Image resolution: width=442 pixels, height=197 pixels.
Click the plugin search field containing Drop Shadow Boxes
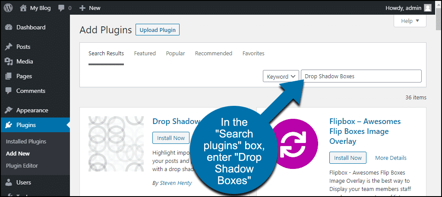click(x=361, y=76)
